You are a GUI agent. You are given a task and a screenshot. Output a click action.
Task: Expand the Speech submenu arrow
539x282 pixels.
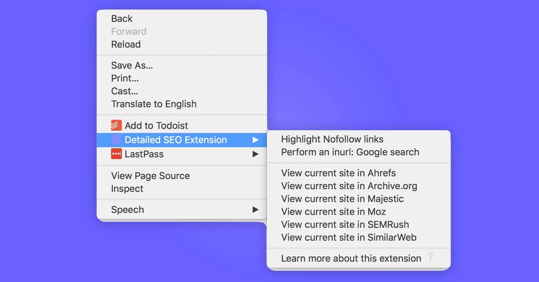click(255, 210)
